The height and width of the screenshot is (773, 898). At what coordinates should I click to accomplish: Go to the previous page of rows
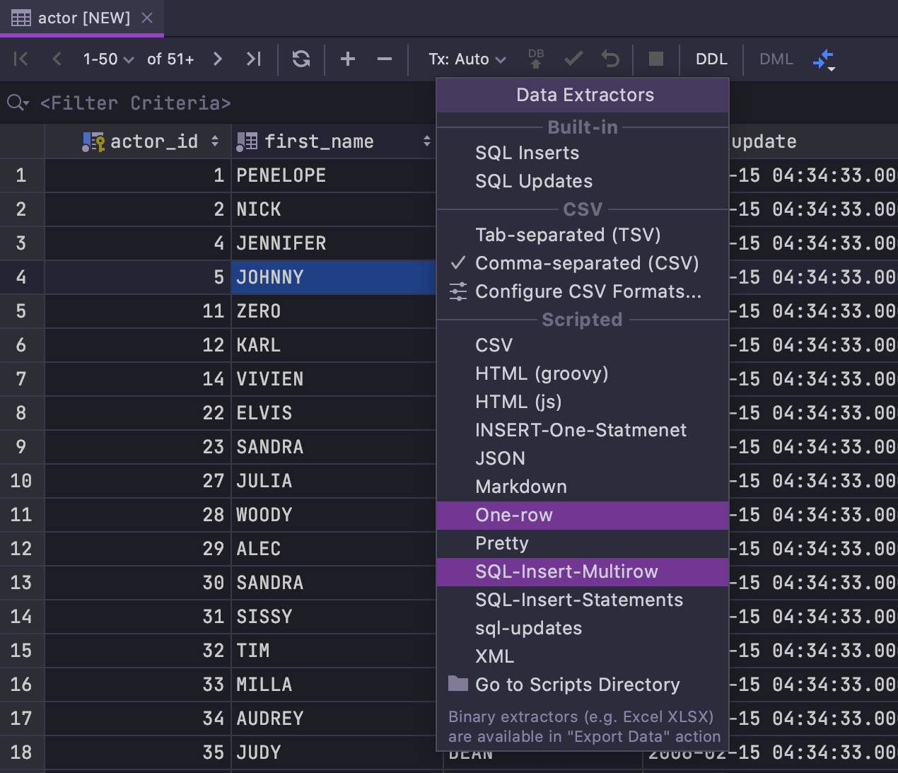(57, 59)
